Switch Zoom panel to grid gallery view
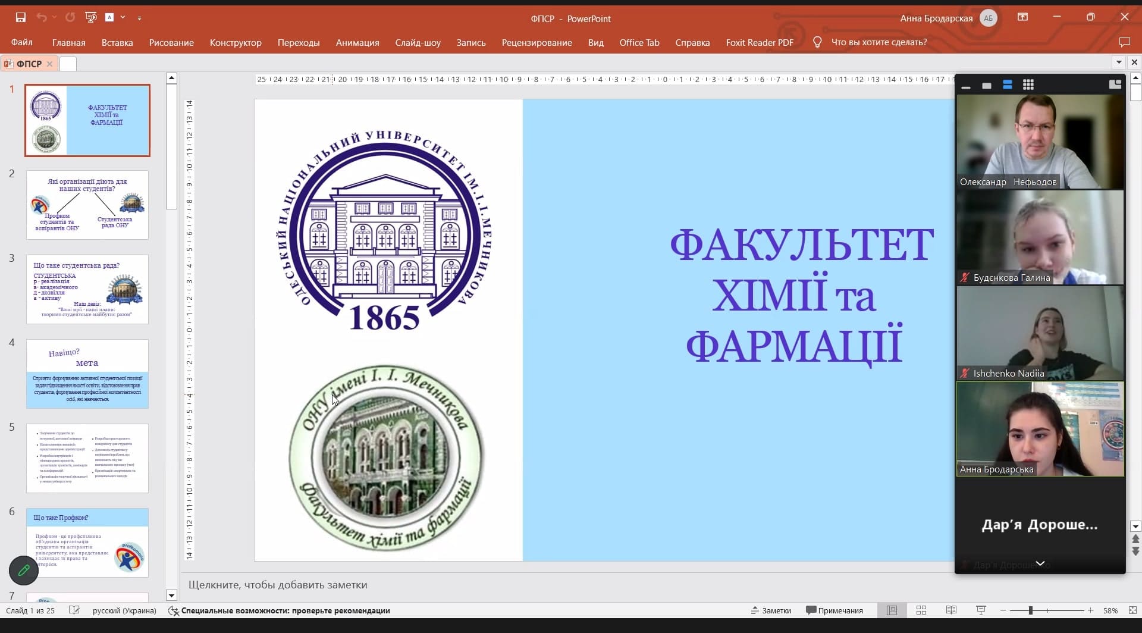 tap(1028, 85)
